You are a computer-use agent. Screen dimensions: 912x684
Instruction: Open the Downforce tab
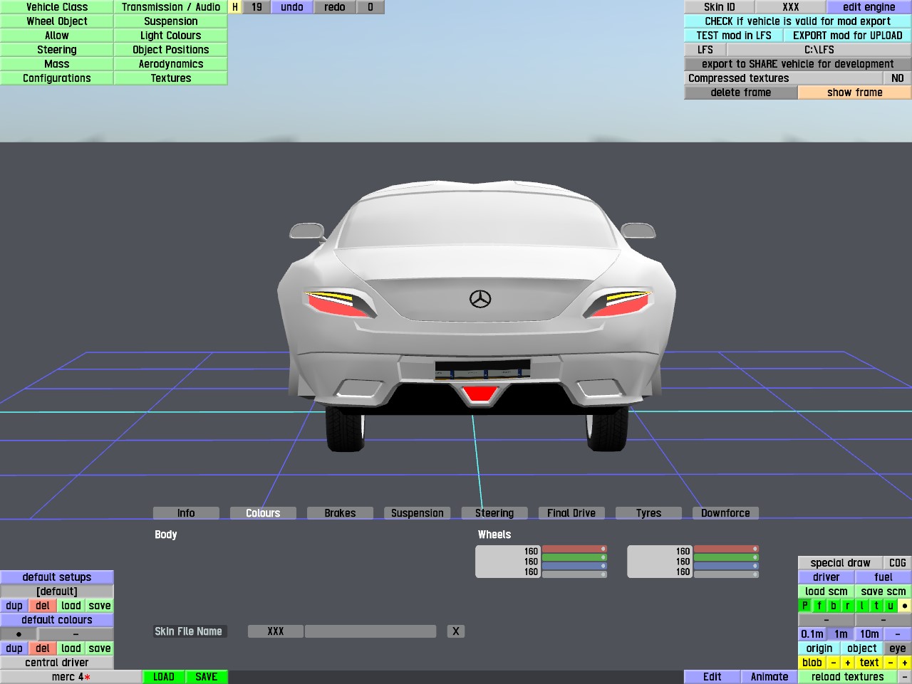[x=725, y=513]
